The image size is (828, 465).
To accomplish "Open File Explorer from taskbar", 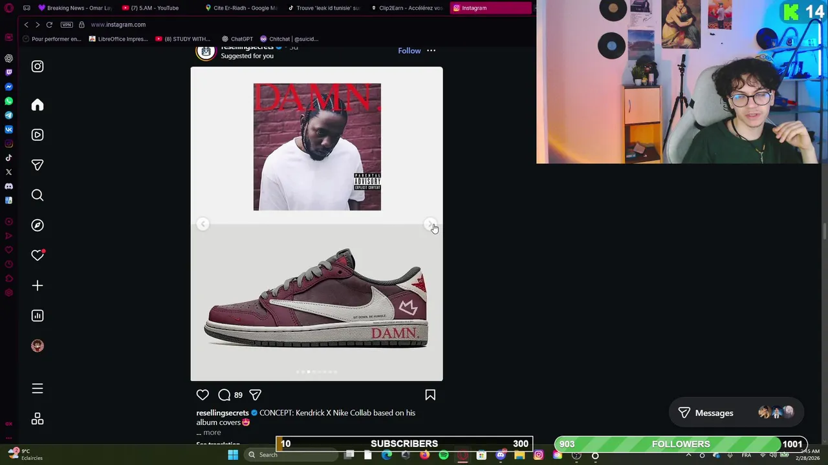I will (519, 455).
